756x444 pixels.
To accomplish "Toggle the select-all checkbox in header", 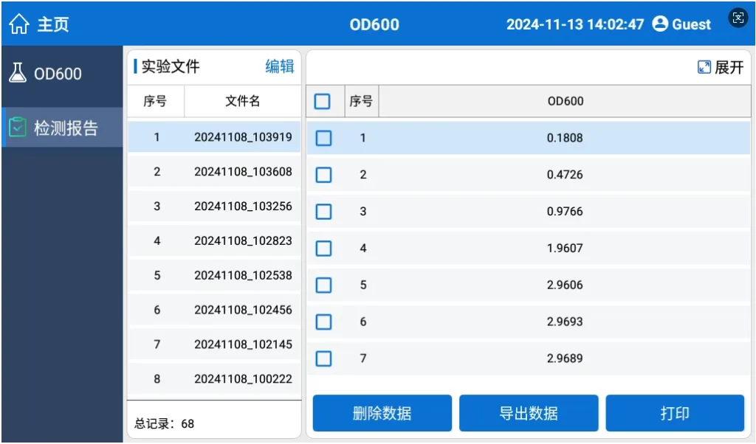I will (x=322, y=101).
